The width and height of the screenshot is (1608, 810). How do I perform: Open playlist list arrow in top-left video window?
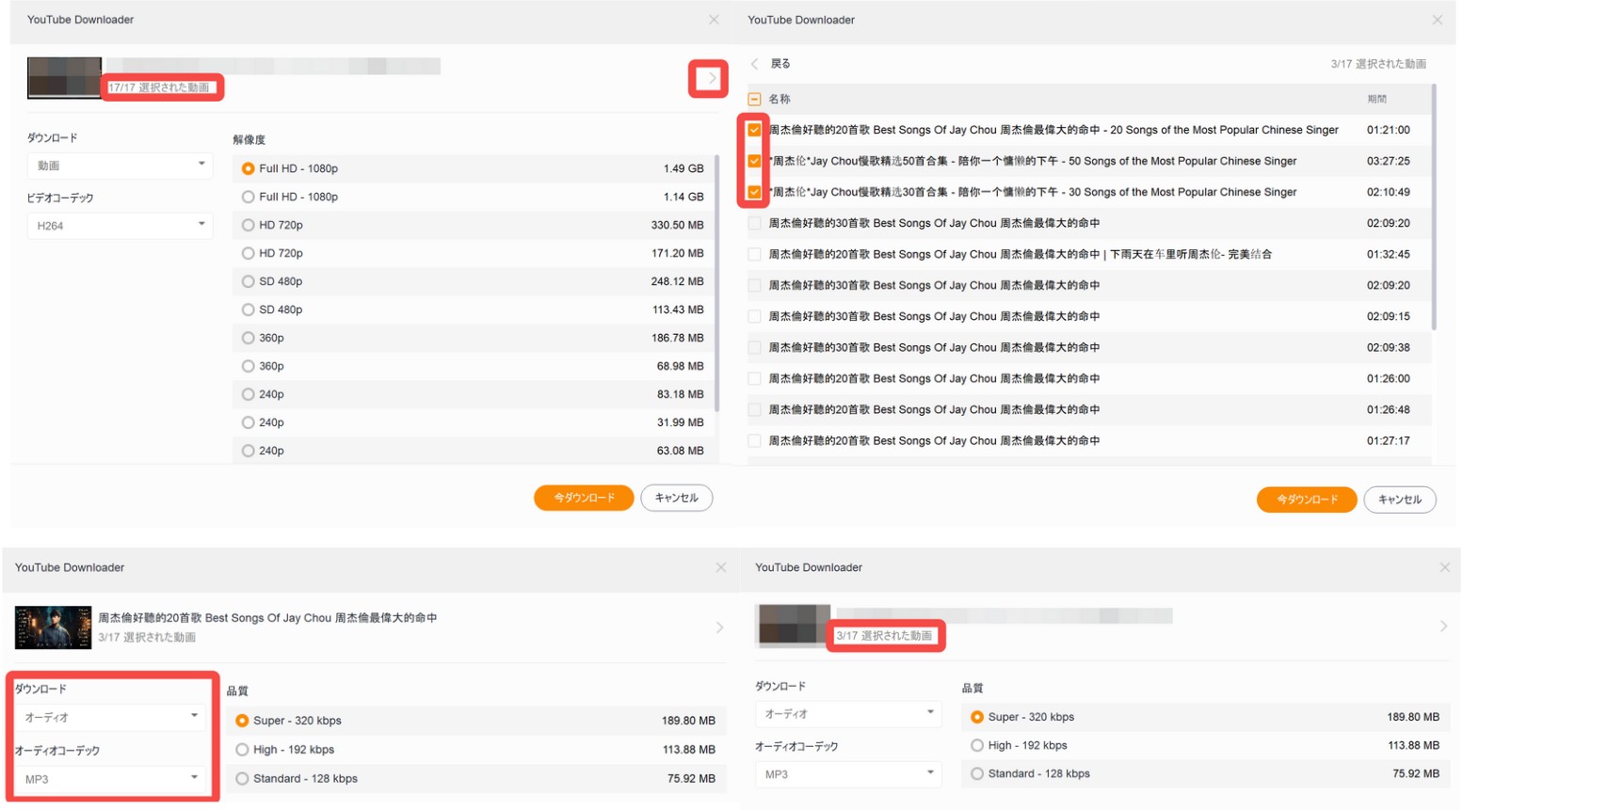711,79
